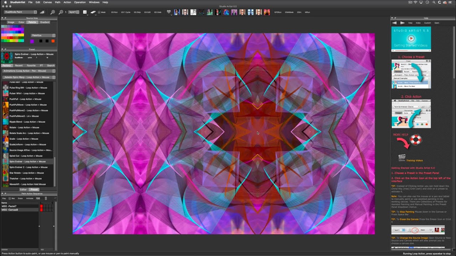456x256 pixels.
Task: Click the GS Run button
Action: (114, 12)
